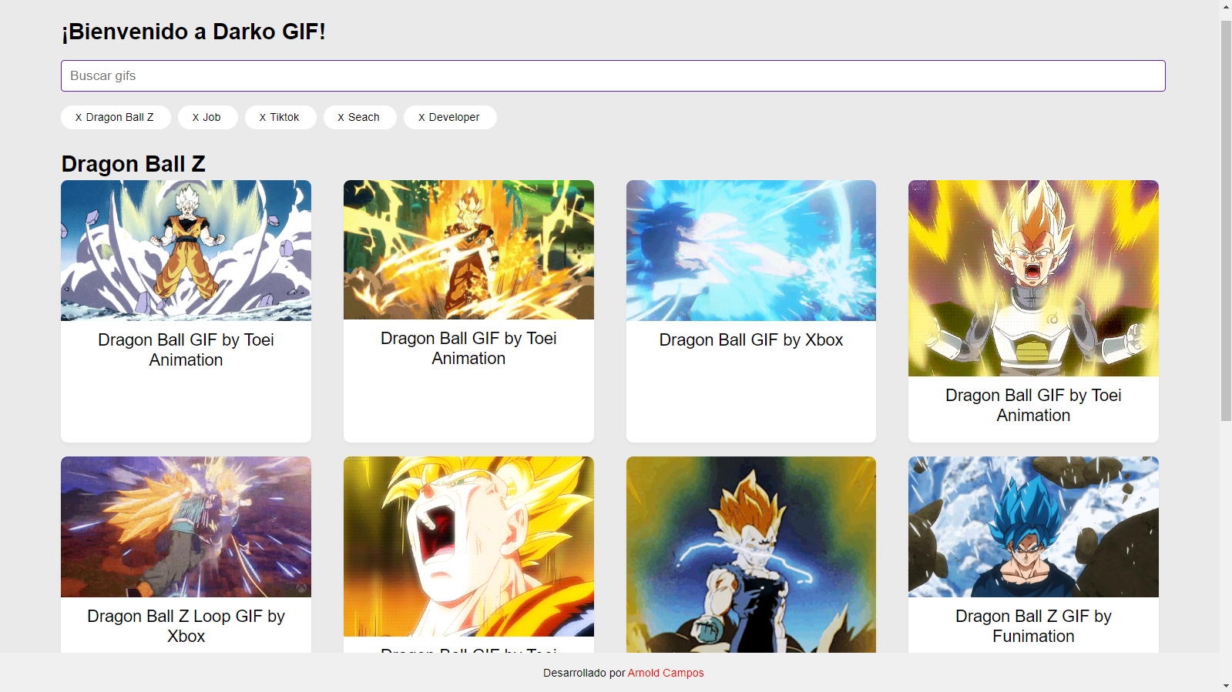Screen dimensions: 1232x692
Task: Click the scrollbar up arrow
Action: 1226,7
